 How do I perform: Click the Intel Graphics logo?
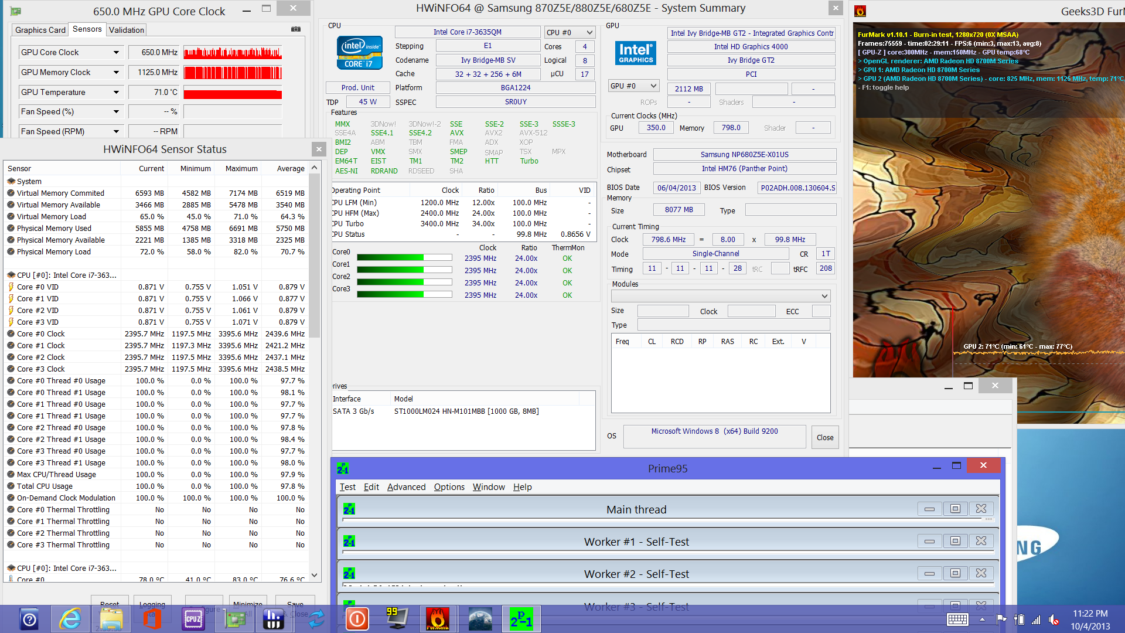tap(636, 53)
